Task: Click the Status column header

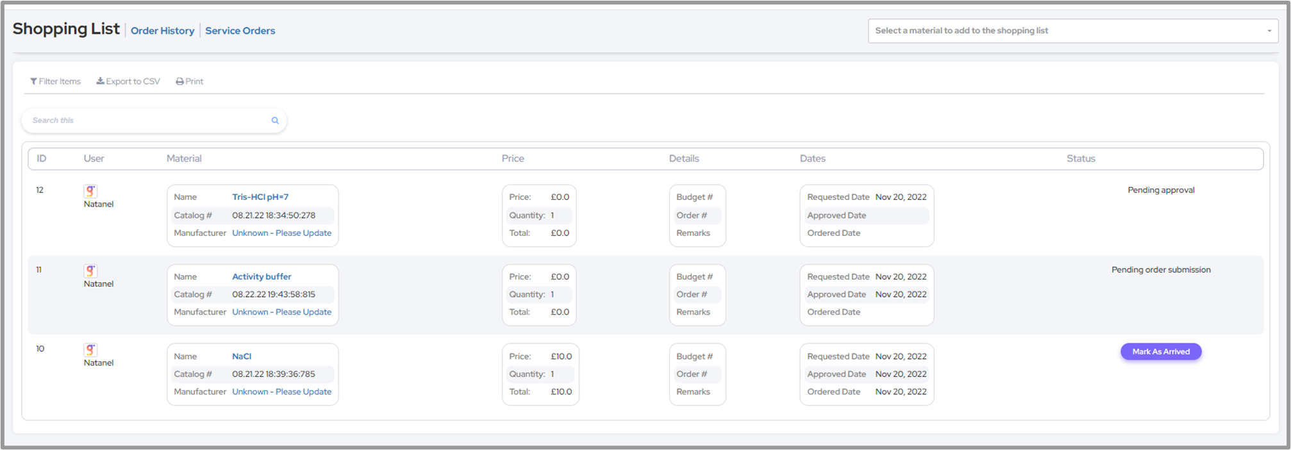Action: 1081,158
